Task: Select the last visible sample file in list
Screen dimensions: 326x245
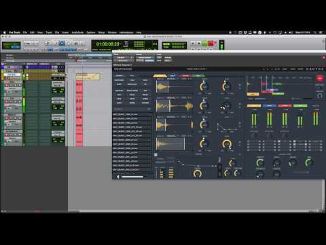Action: pos(132,169)
